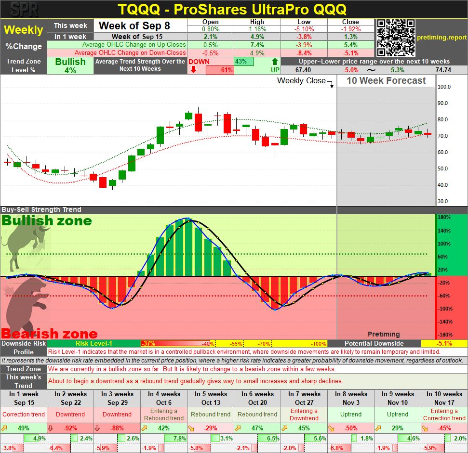
Task: Click the Downside Risk gradient bar at -37%
Action: point(175,343)
